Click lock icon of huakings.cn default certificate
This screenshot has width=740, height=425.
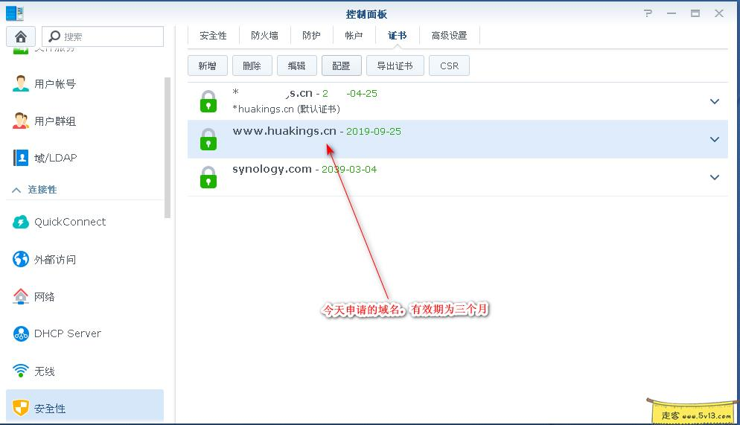click(208, 101)
